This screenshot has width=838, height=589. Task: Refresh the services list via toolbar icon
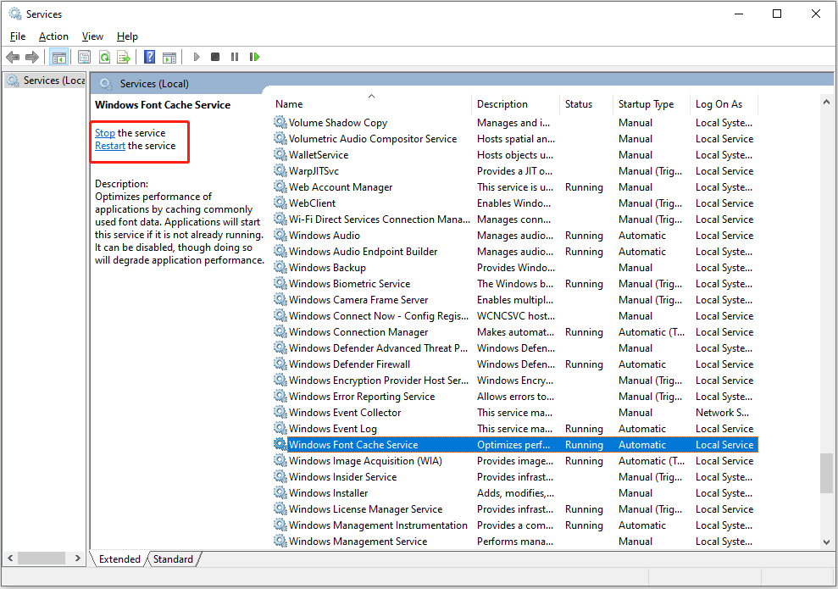[103, 57]
